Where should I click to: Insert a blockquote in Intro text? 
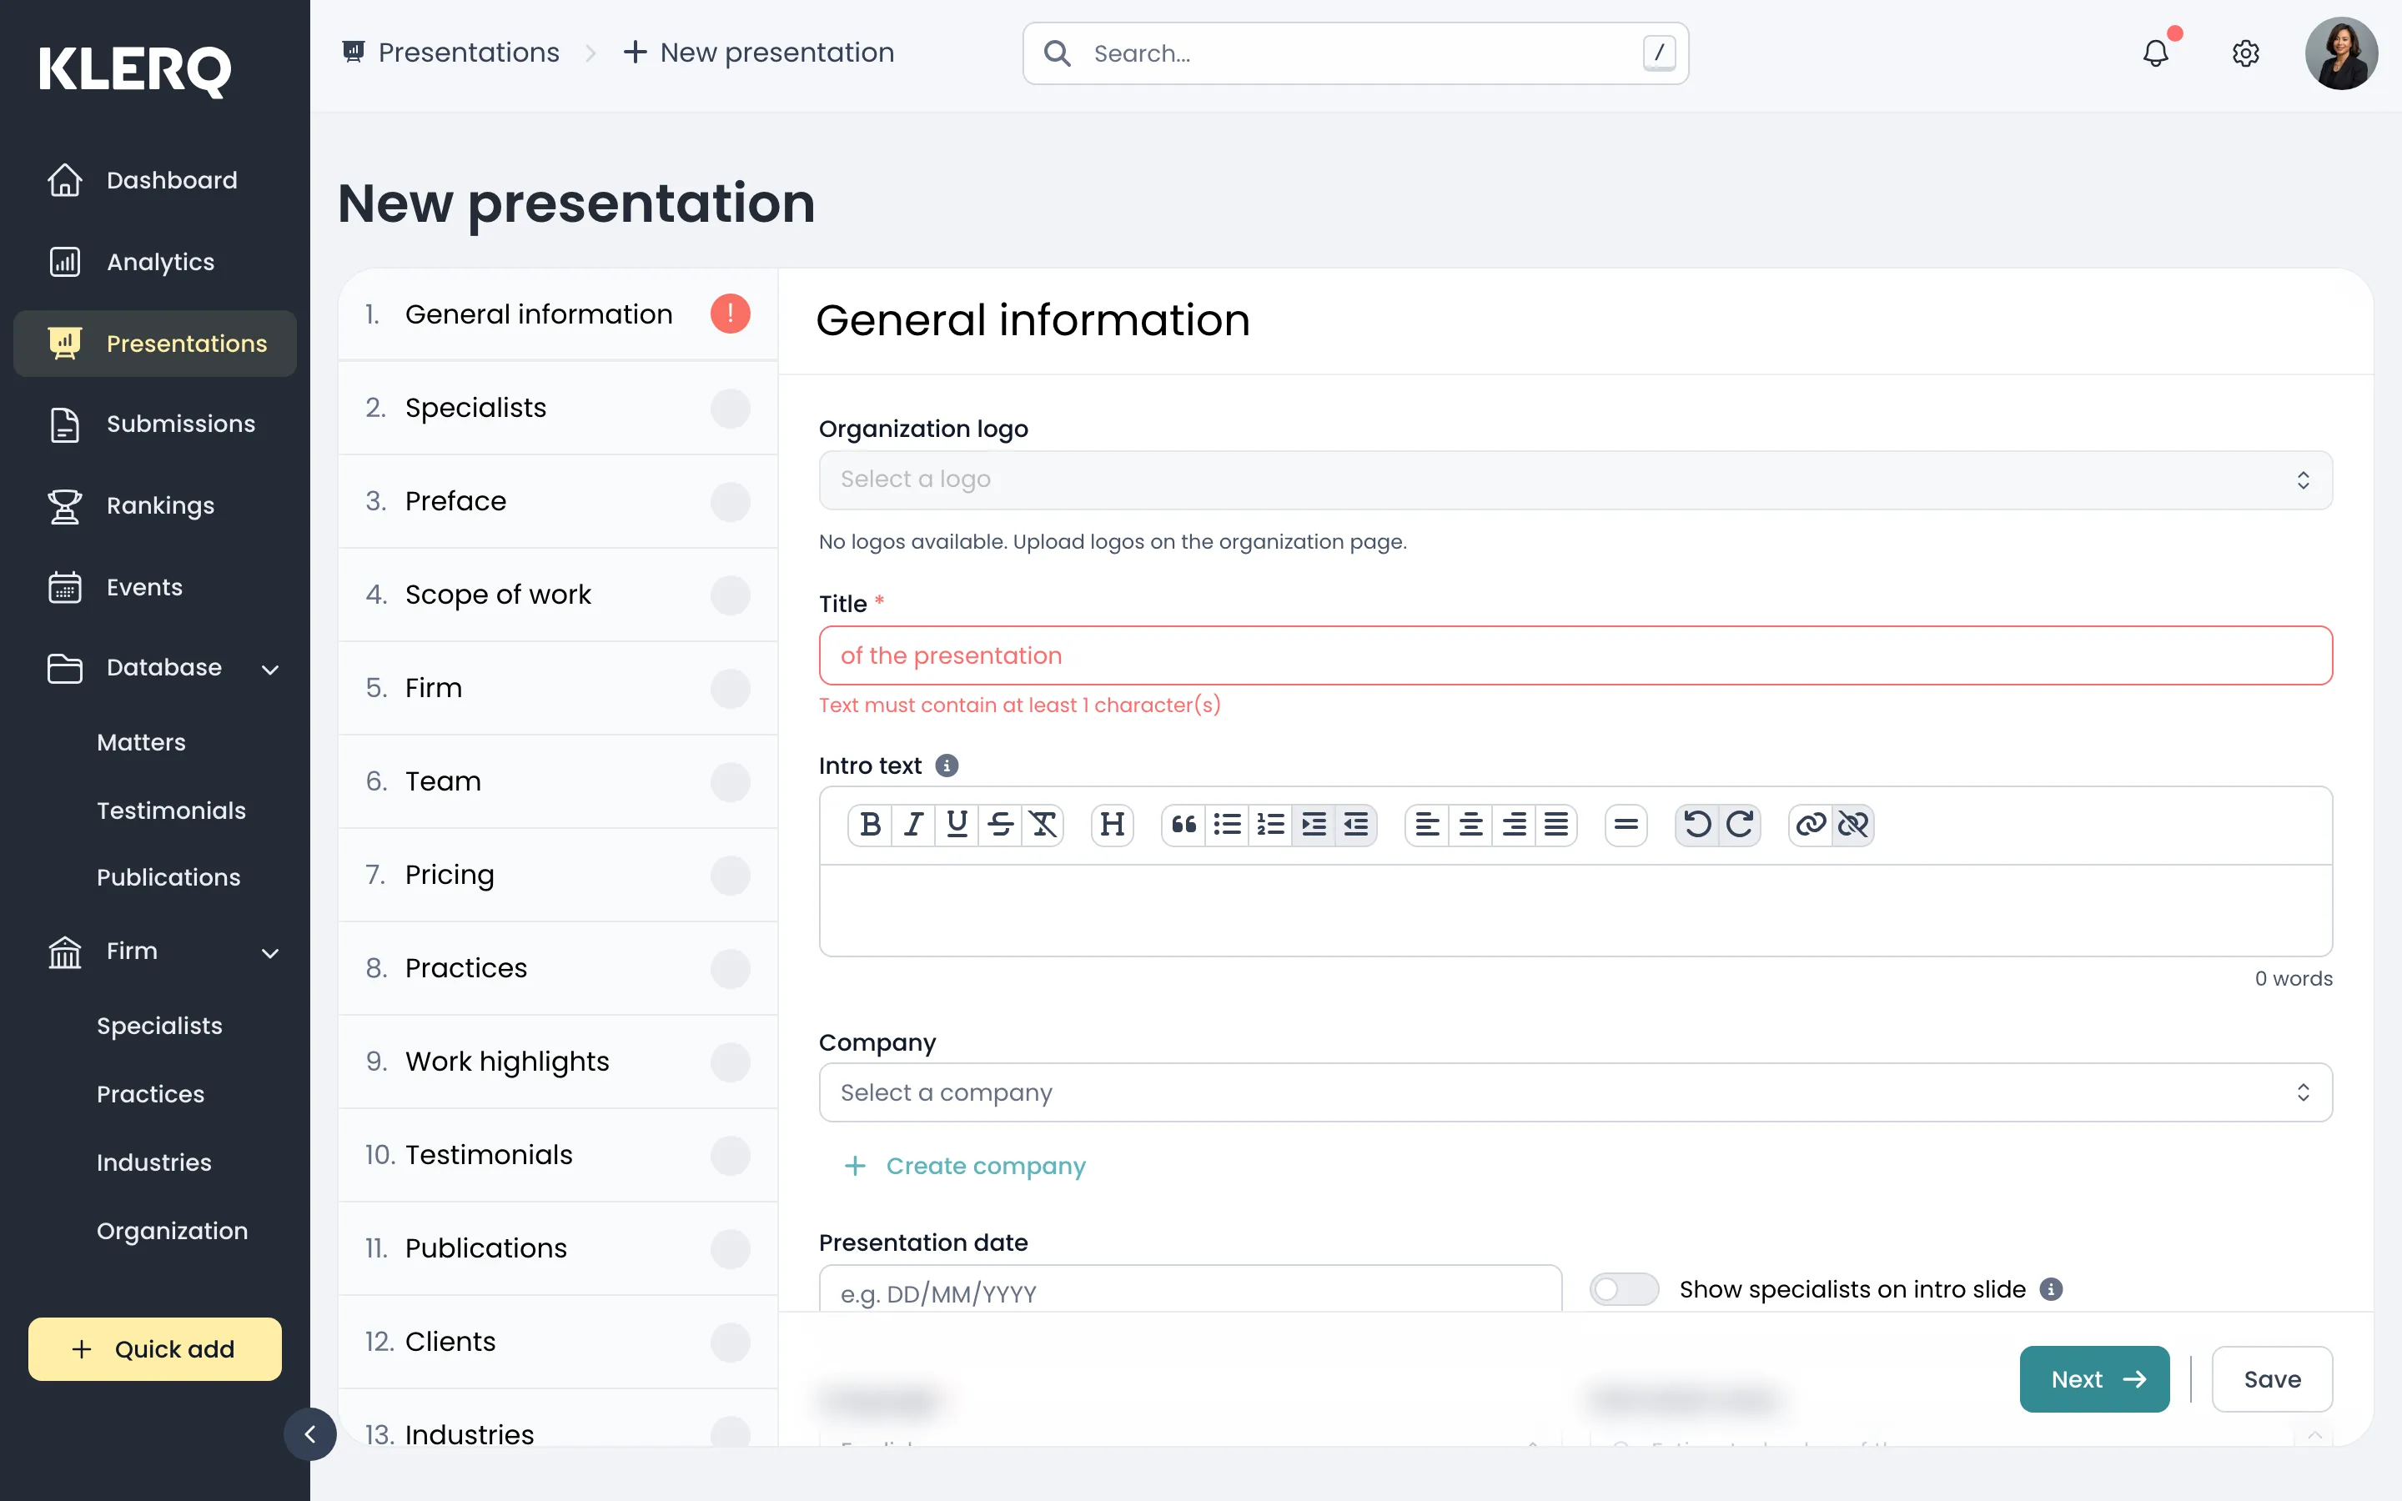1184,824
